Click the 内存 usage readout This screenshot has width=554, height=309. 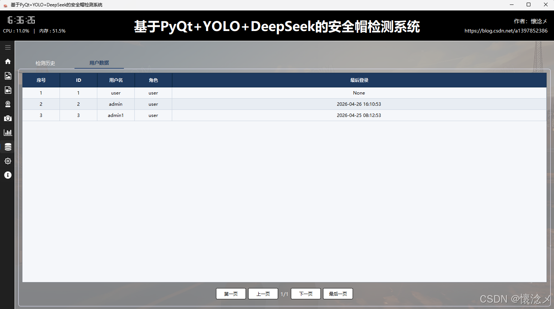pyautogui.click(x=52, y=31)
